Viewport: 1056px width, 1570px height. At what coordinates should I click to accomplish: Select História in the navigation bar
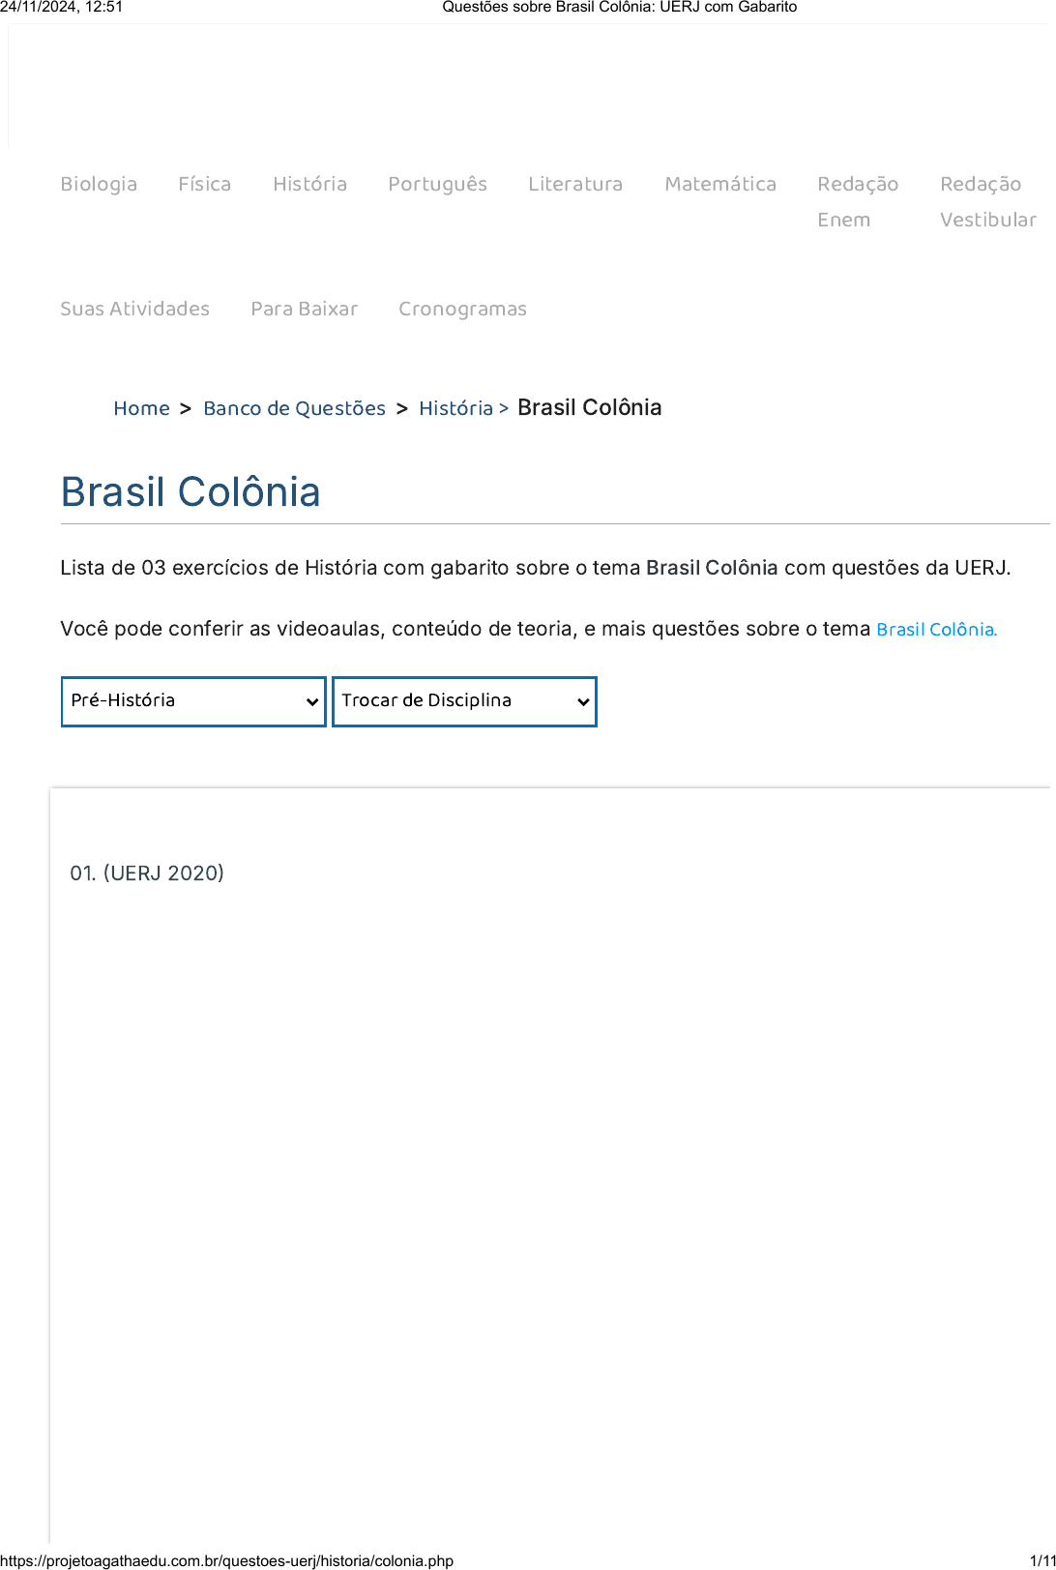pyautogui.click(x=309, y=184)
